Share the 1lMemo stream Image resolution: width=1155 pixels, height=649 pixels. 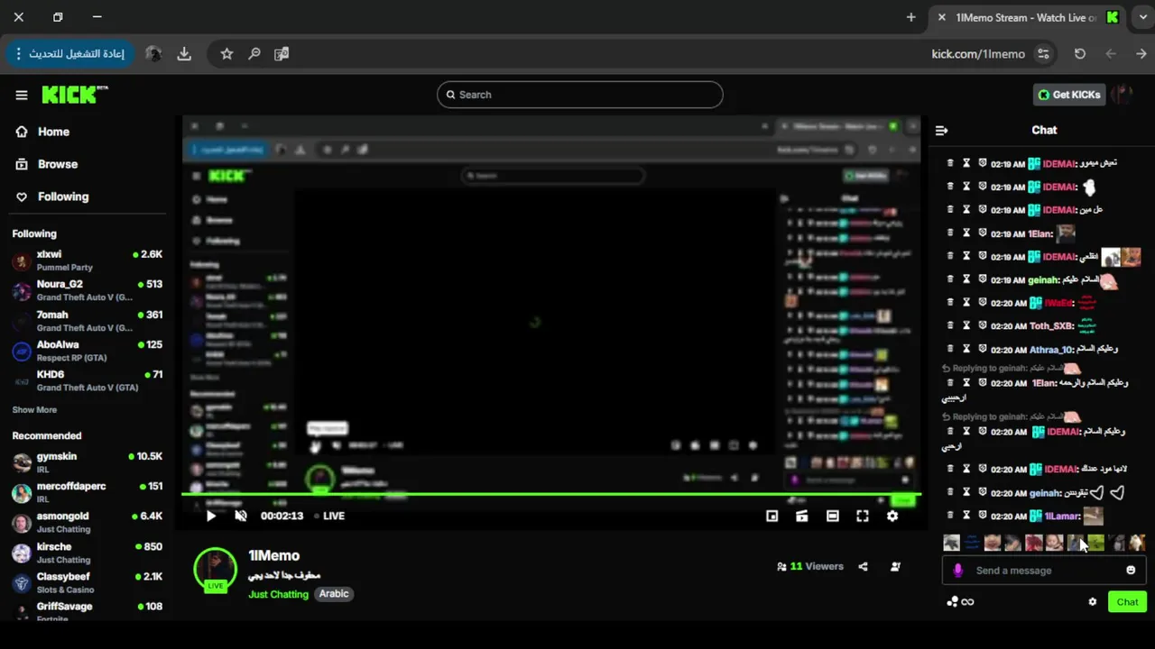[x=863, y=566]
